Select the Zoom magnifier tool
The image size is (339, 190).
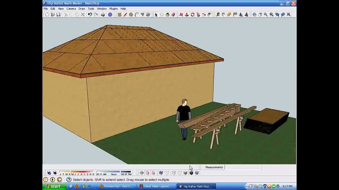(x=266, y=15)
